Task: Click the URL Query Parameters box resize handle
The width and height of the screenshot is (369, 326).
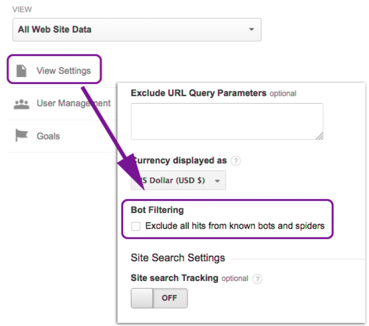Action: click(x=319, y=136)
